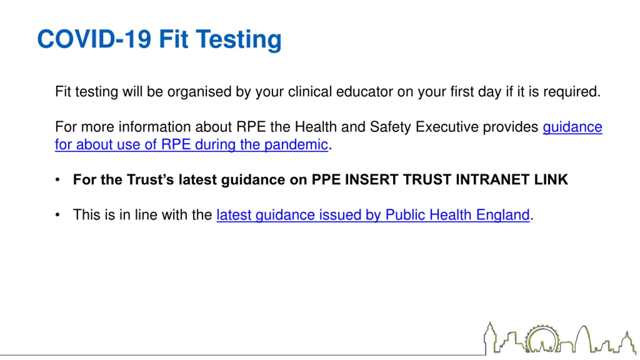Click 'PPE' in the bold bullet line
Image resolution: width=640 pixels, height=360 pixels.
326,179
